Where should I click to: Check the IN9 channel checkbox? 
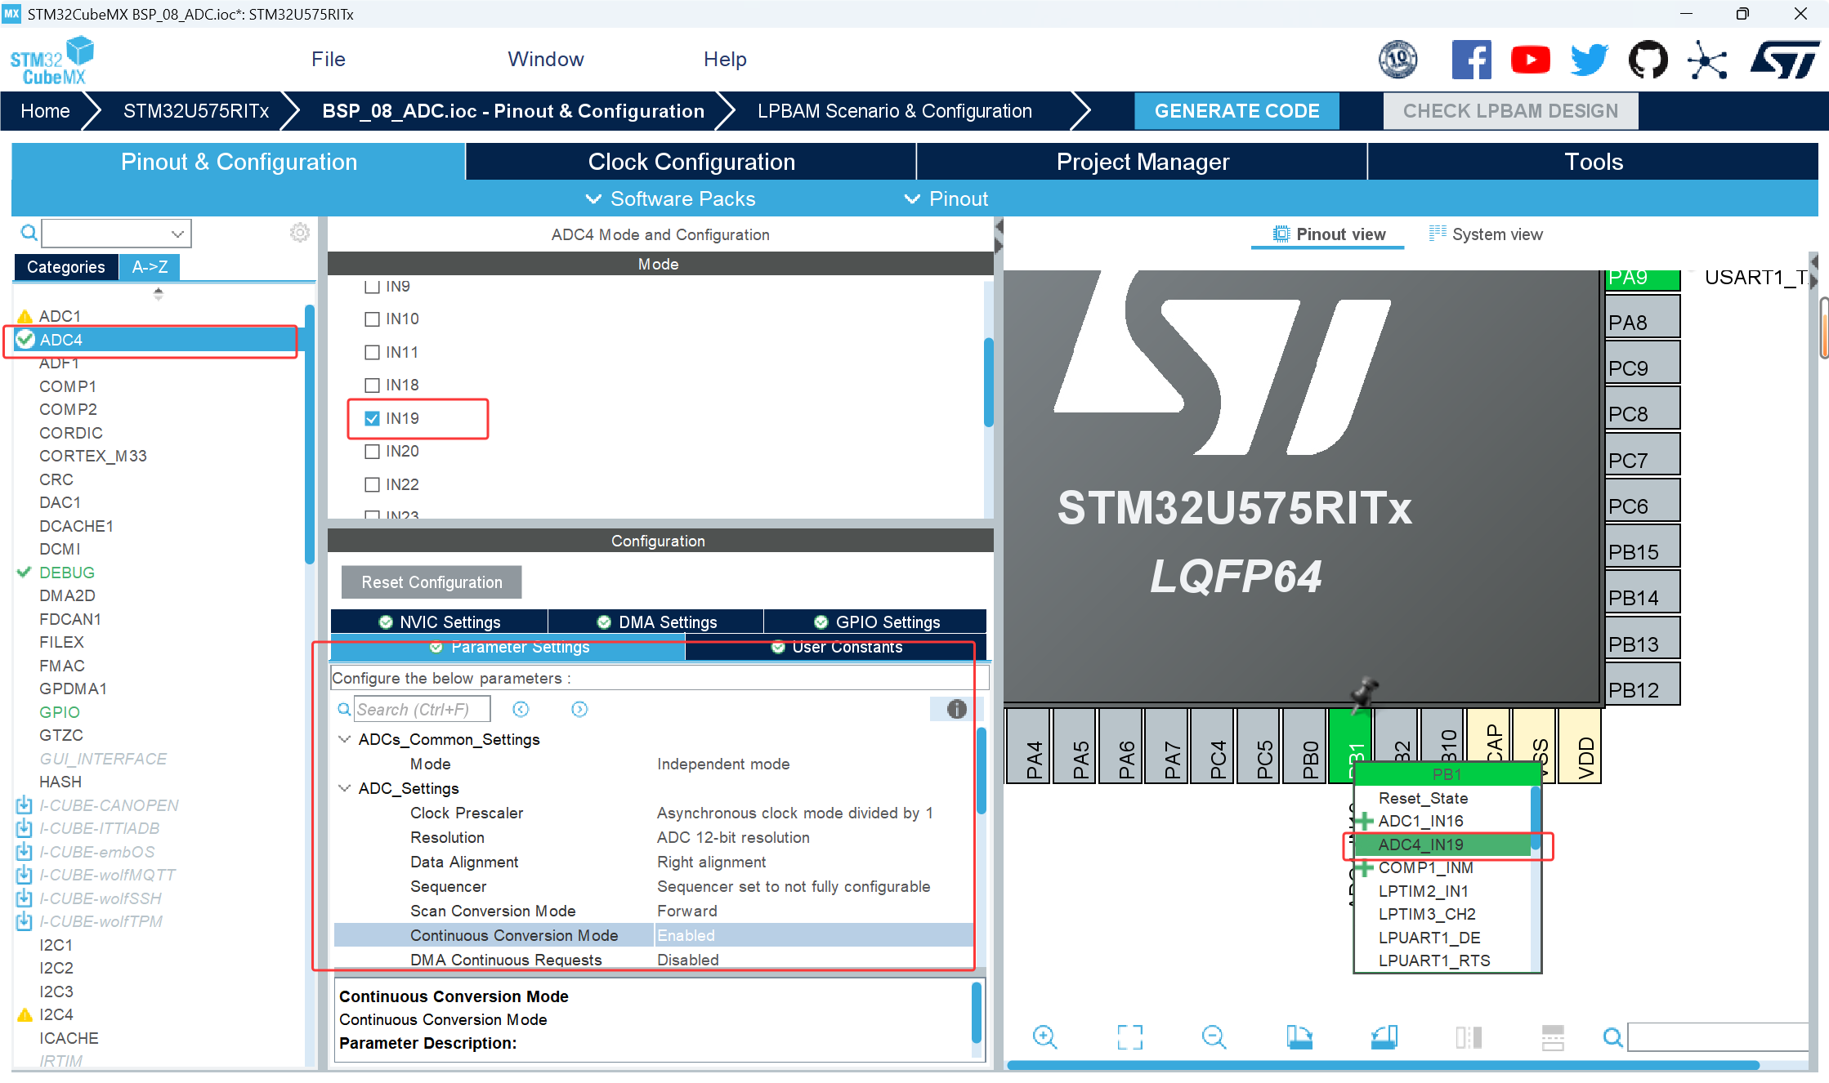point(372,287)
